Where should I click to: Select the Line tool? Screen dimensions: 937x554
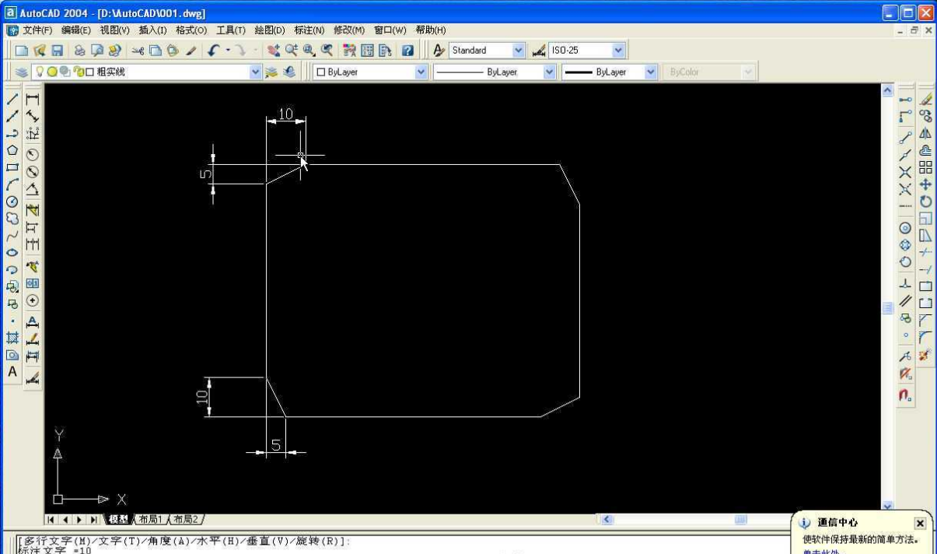11,98
